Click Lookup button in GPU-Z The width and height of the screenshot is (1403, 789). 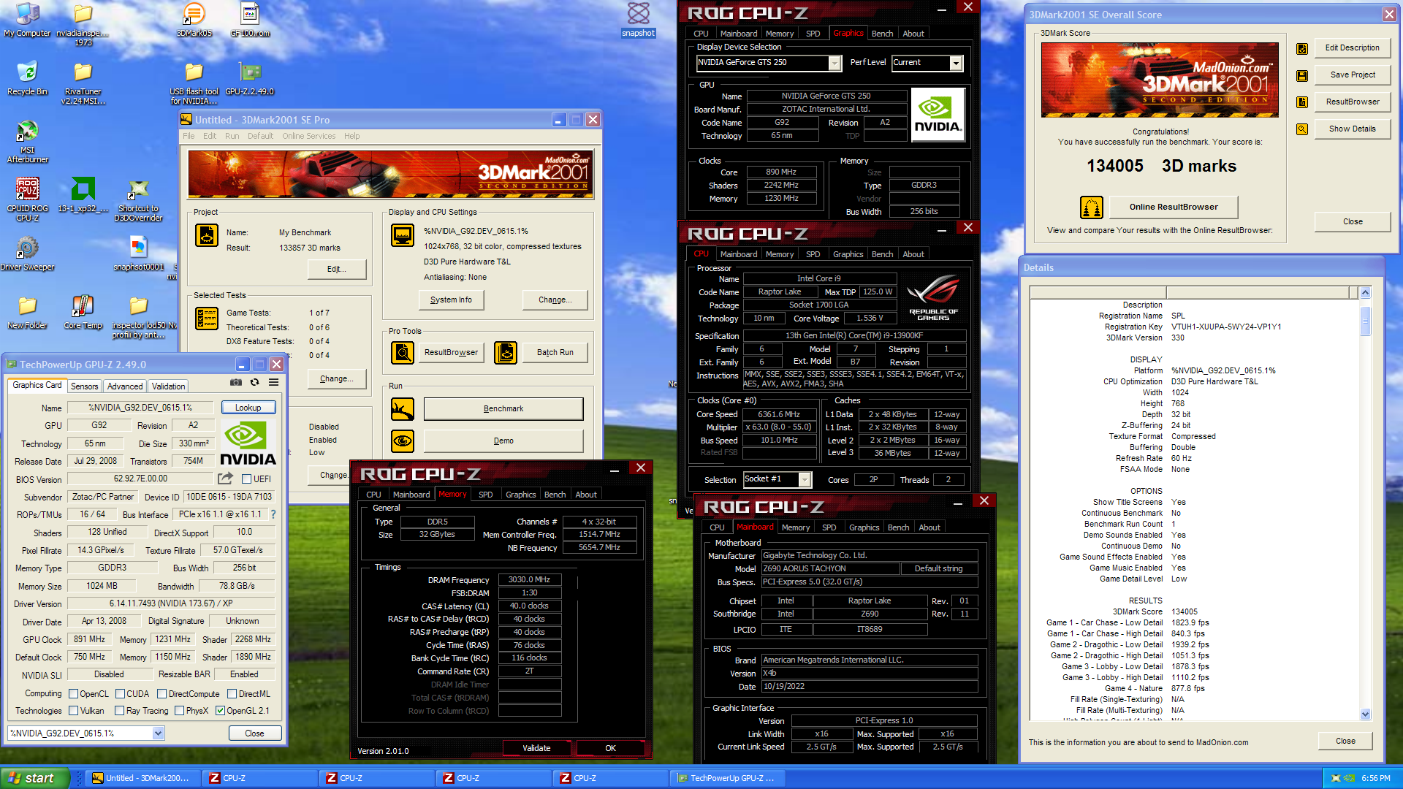click(248, 408)
